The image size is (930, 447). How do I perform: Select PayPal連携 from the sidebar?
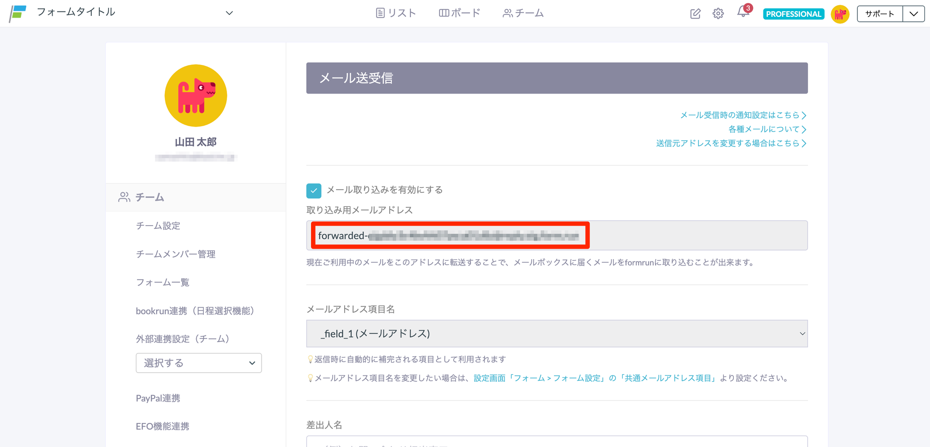pyautogui.click(x=158, y=398)
